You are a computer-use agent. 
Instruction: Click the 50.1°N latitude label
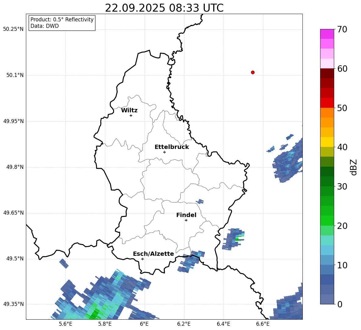[15, 75]
